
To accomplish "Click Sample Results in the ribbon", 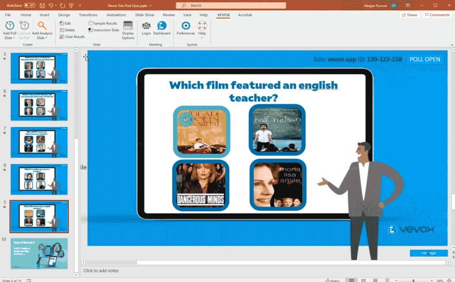I will pos(103,23).
